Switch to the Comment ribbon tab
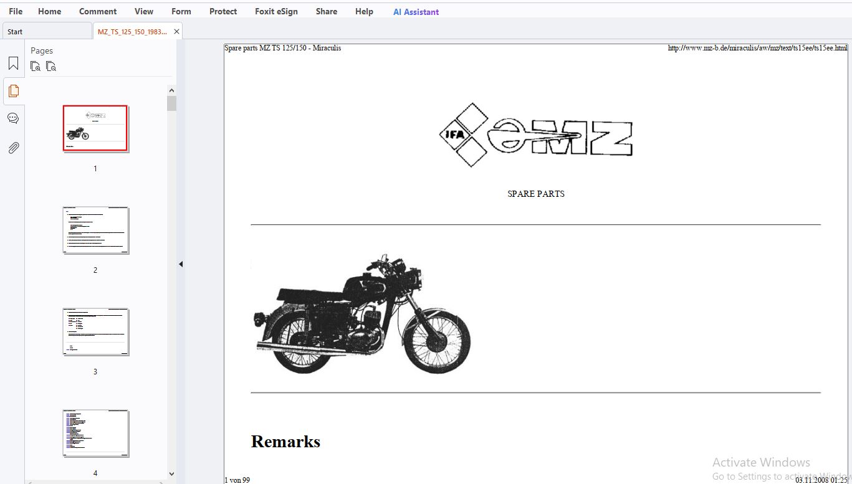This screenshot has width=852, height=484. pyautogui.click(x=98, y=11)
